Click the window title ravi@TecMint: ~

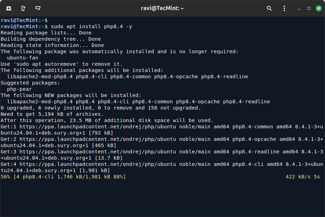[162, 8]
